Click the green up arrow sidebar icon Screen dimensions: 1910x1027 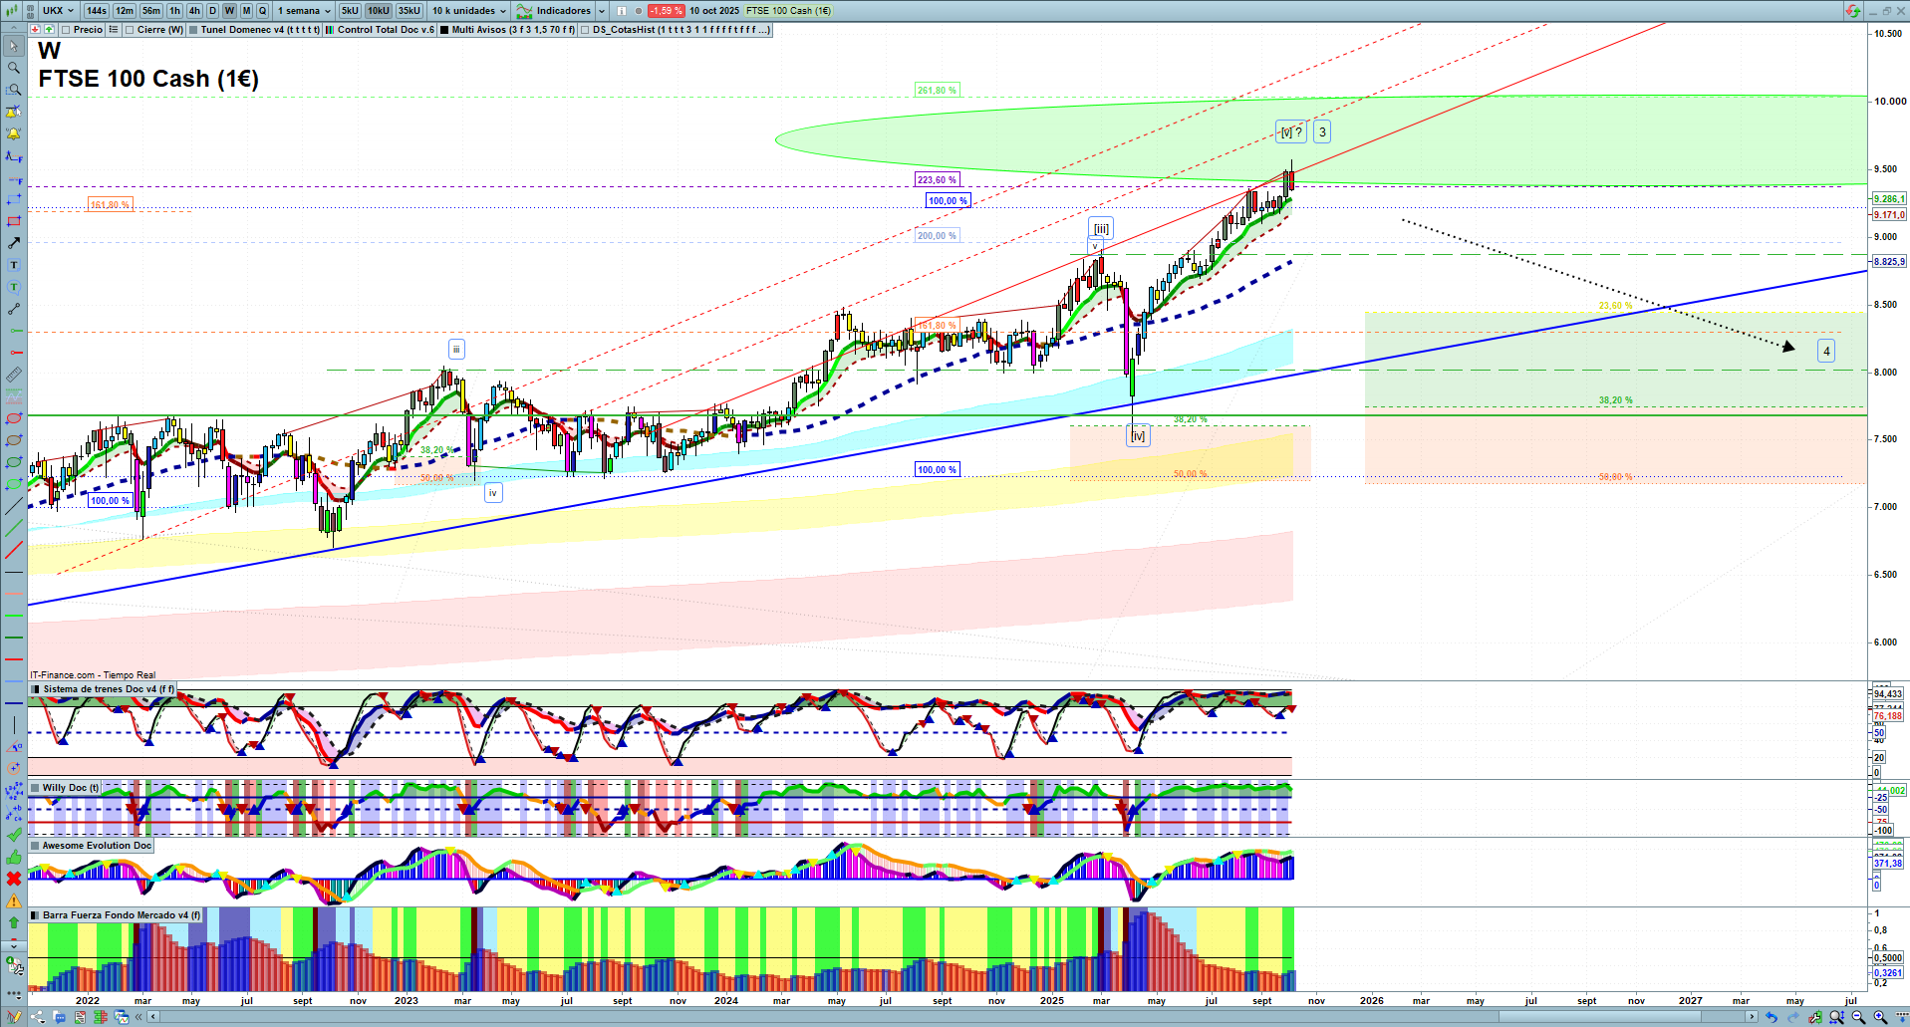[14, 922]
